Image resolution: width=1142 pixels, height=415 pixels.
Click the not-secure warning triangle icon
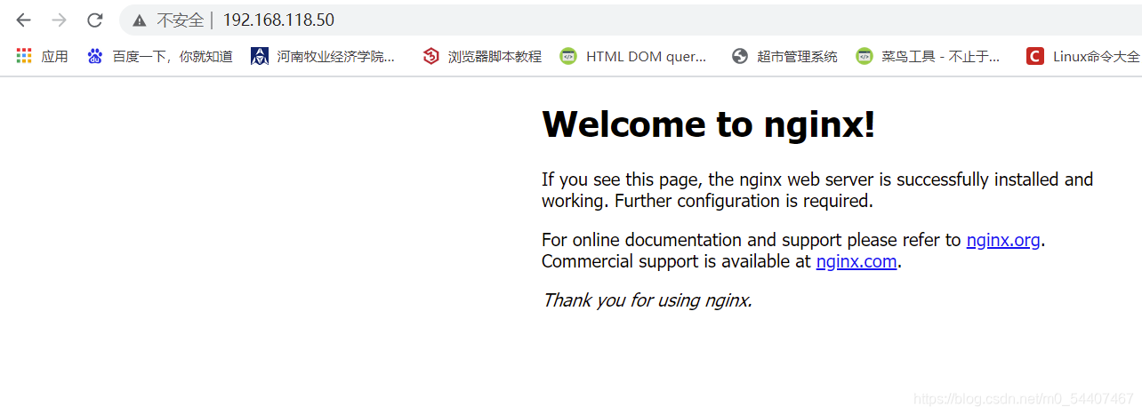coord(139,20)
